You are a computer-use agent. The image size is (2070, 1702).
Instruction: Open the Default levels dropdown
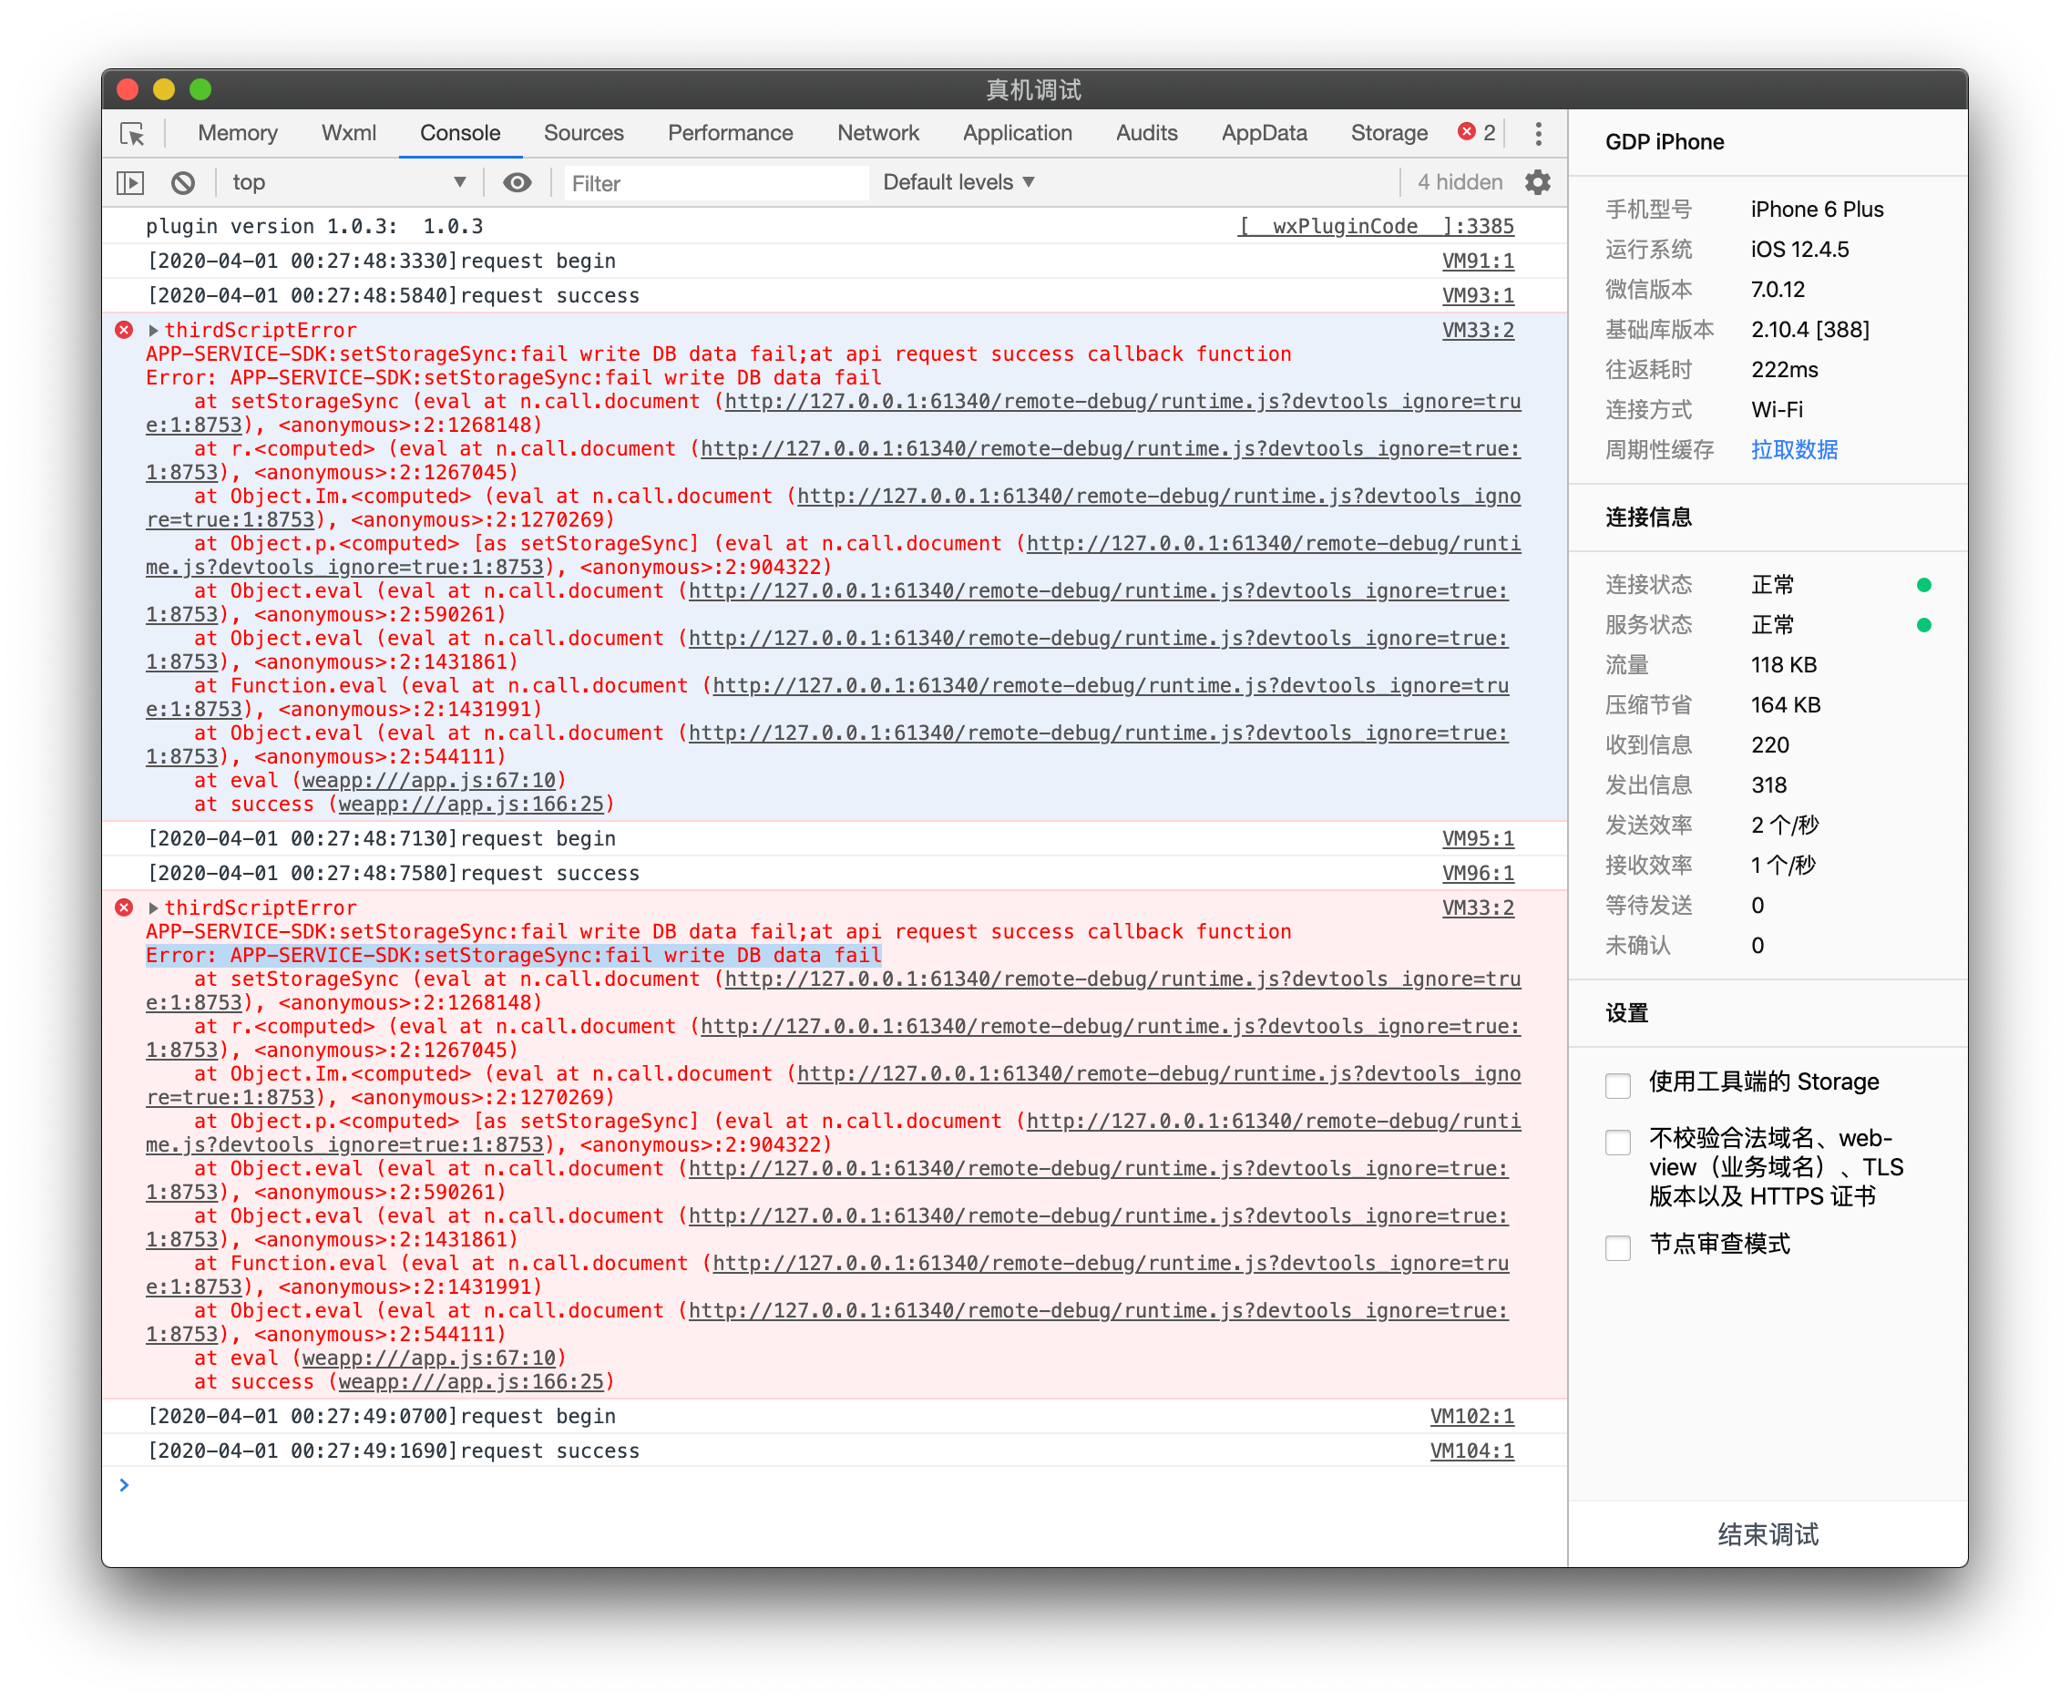958,182
